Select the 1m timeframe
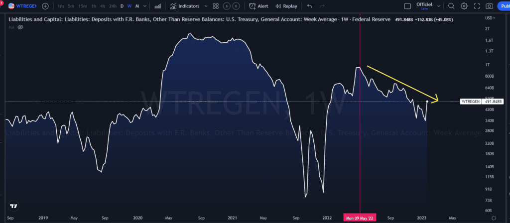Image resolution: width=510 pixels, height=223 pixels. coord(60,6)
